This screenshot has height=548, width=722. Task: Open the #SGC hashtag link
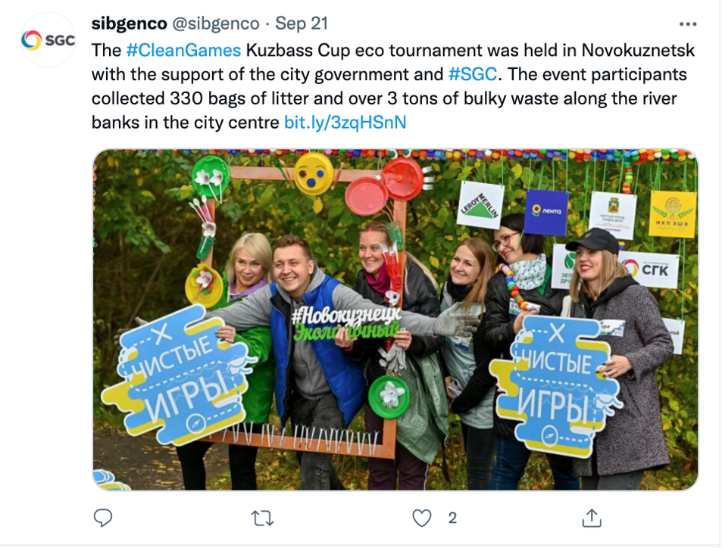tap(473, 74)
